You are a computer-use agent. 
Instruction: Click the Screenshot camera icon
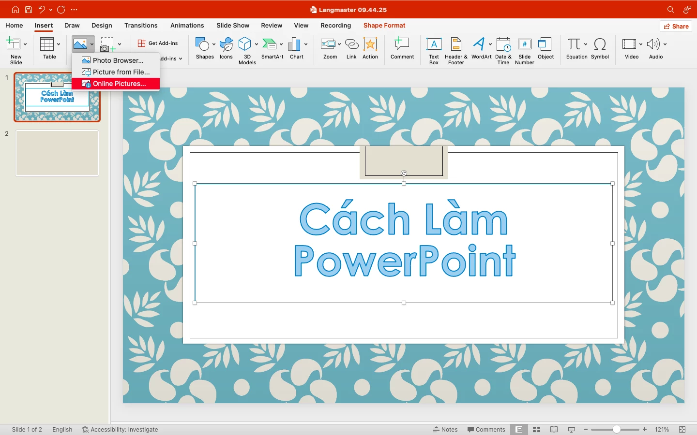coord(107,44)
